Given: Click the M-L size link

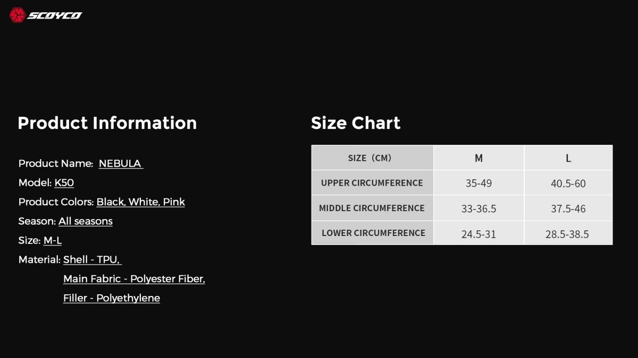Looking at the screenshot, I should pos(53,240).
